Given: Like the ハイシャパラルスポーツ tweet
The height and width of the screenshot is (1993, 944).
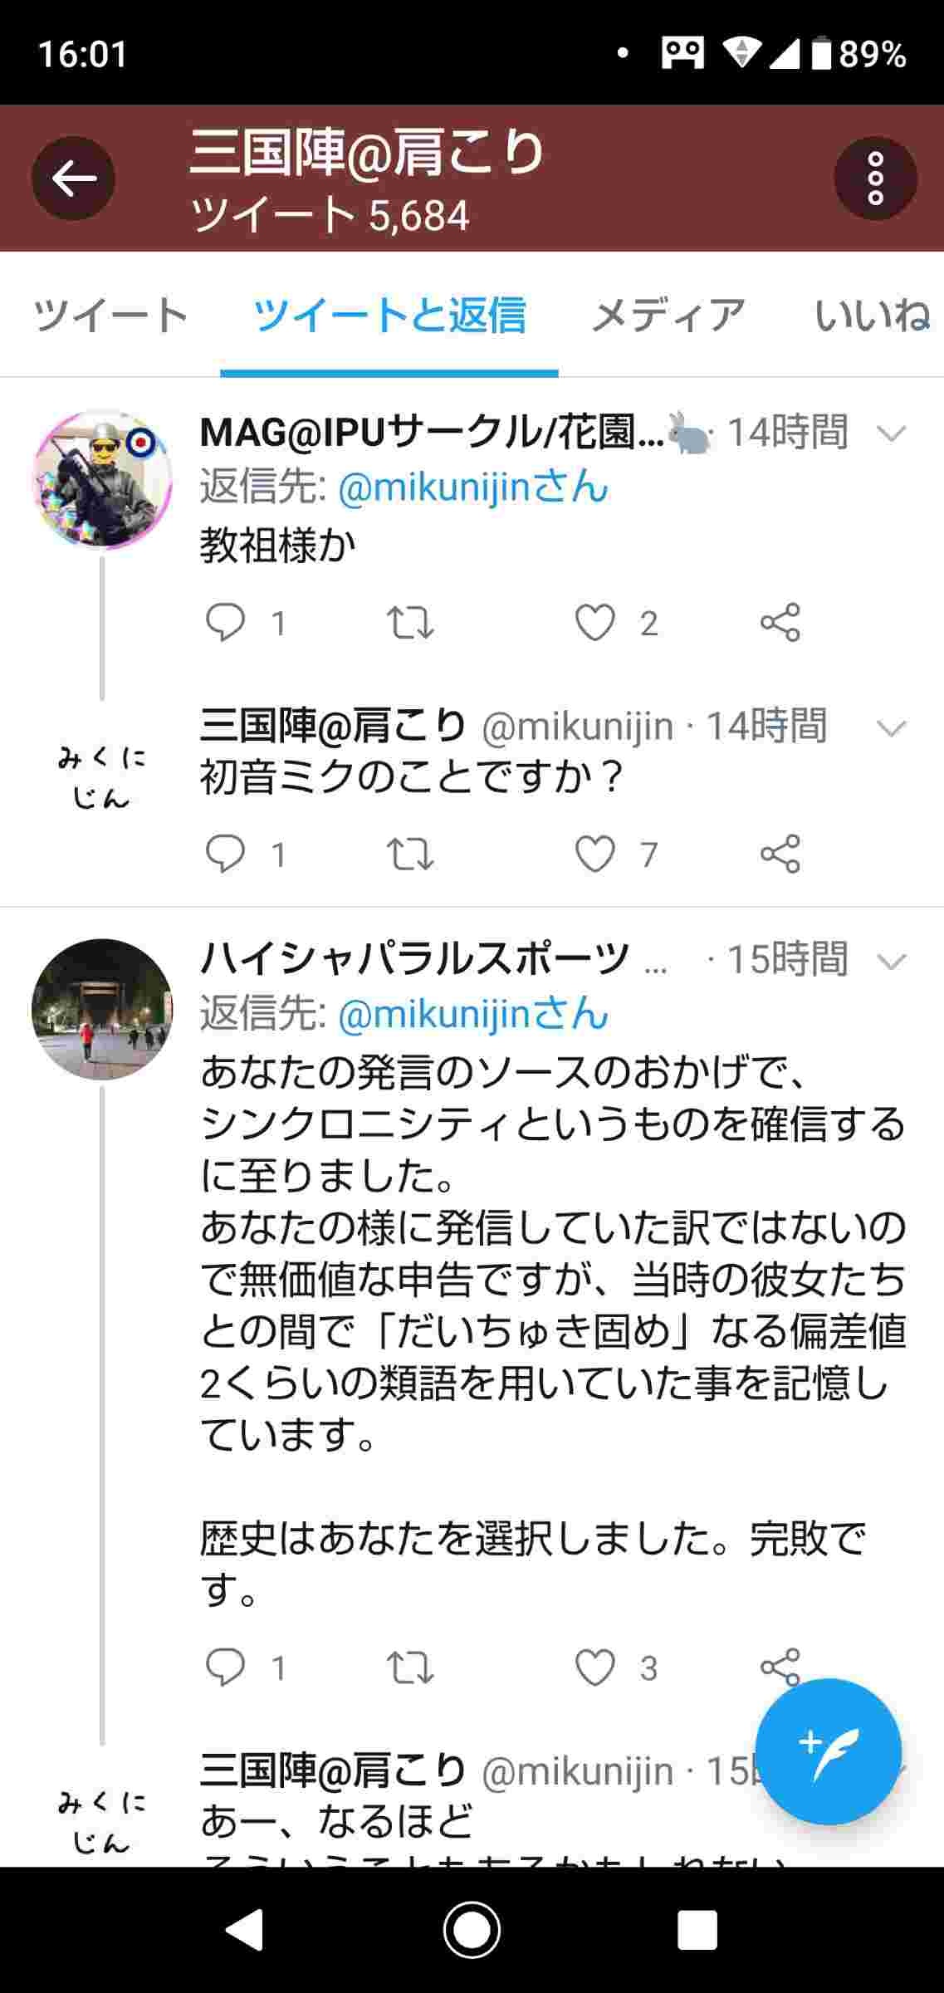Looking at the screenshot, I should [x=595, y=1667].
